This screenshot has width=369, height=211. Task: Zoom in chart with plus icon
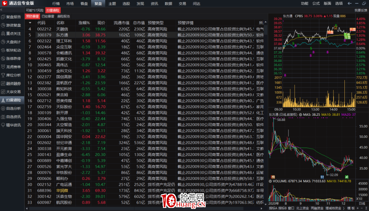(358, 208)
